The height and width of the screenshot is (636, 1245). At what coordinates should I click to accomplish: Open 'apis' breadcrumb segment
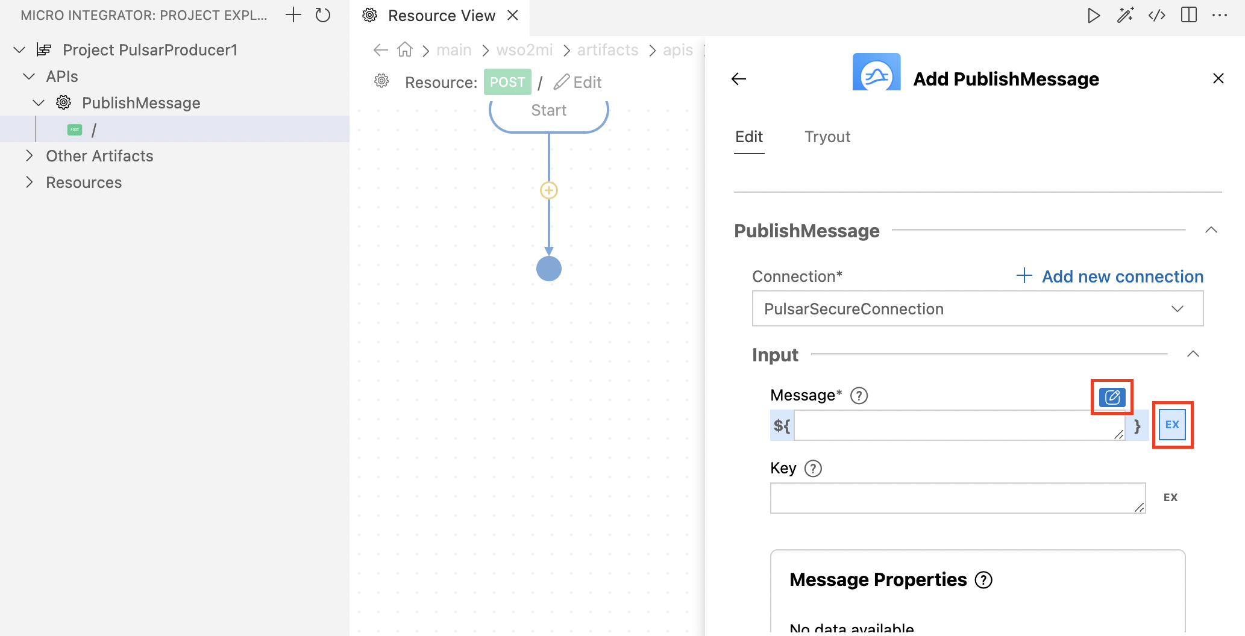(678, 50)
